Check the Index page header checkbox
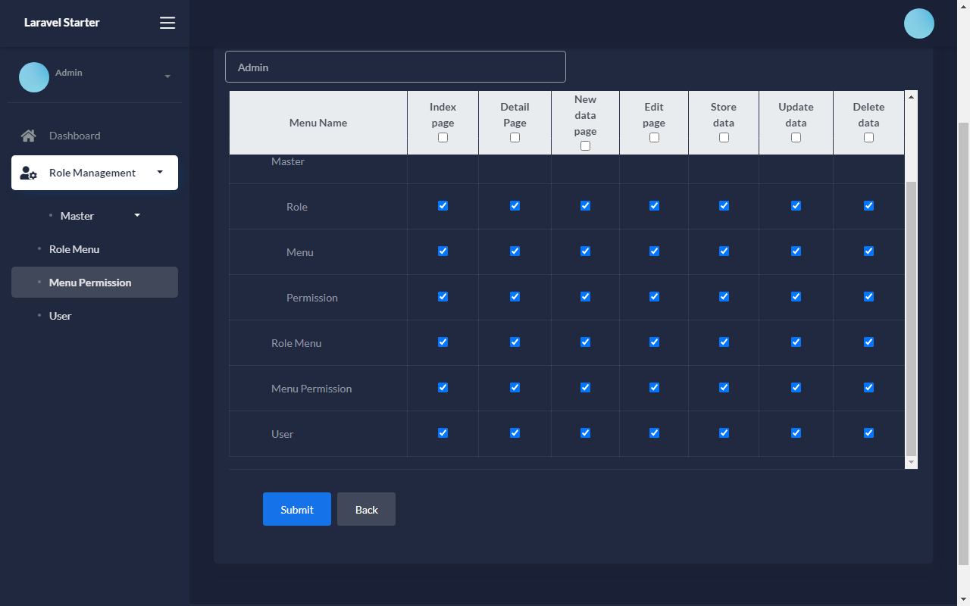Viewport: 970px width, 606px height. [x=443, y=138]
